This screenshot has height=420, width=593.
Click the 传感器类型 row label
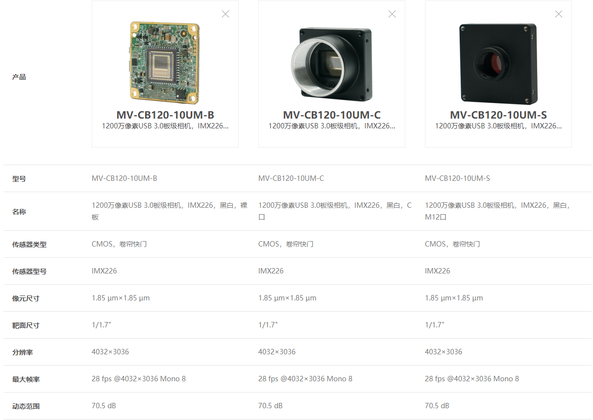coord(29,245)
